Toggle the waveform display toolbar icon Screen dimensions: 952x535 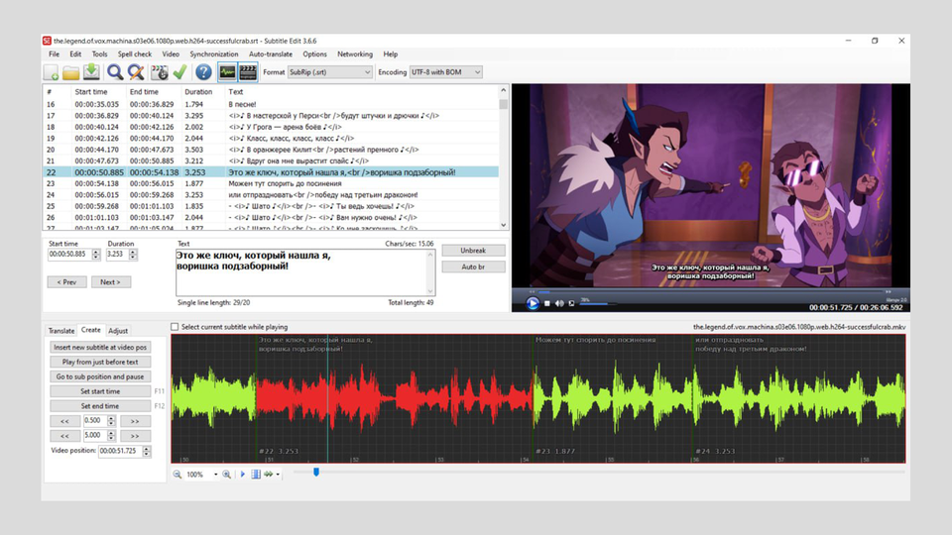[227, 72]
